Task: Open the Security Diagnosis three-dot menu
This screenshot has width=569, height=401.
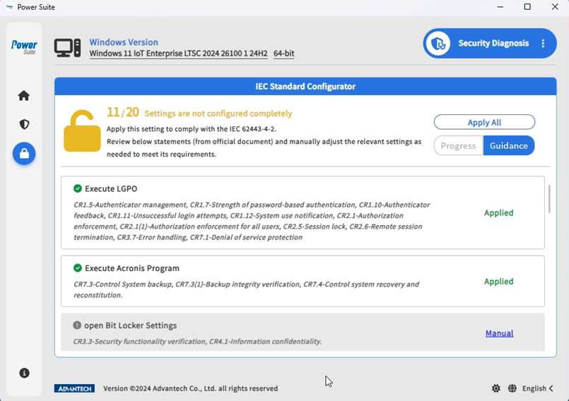Action: 543,43
